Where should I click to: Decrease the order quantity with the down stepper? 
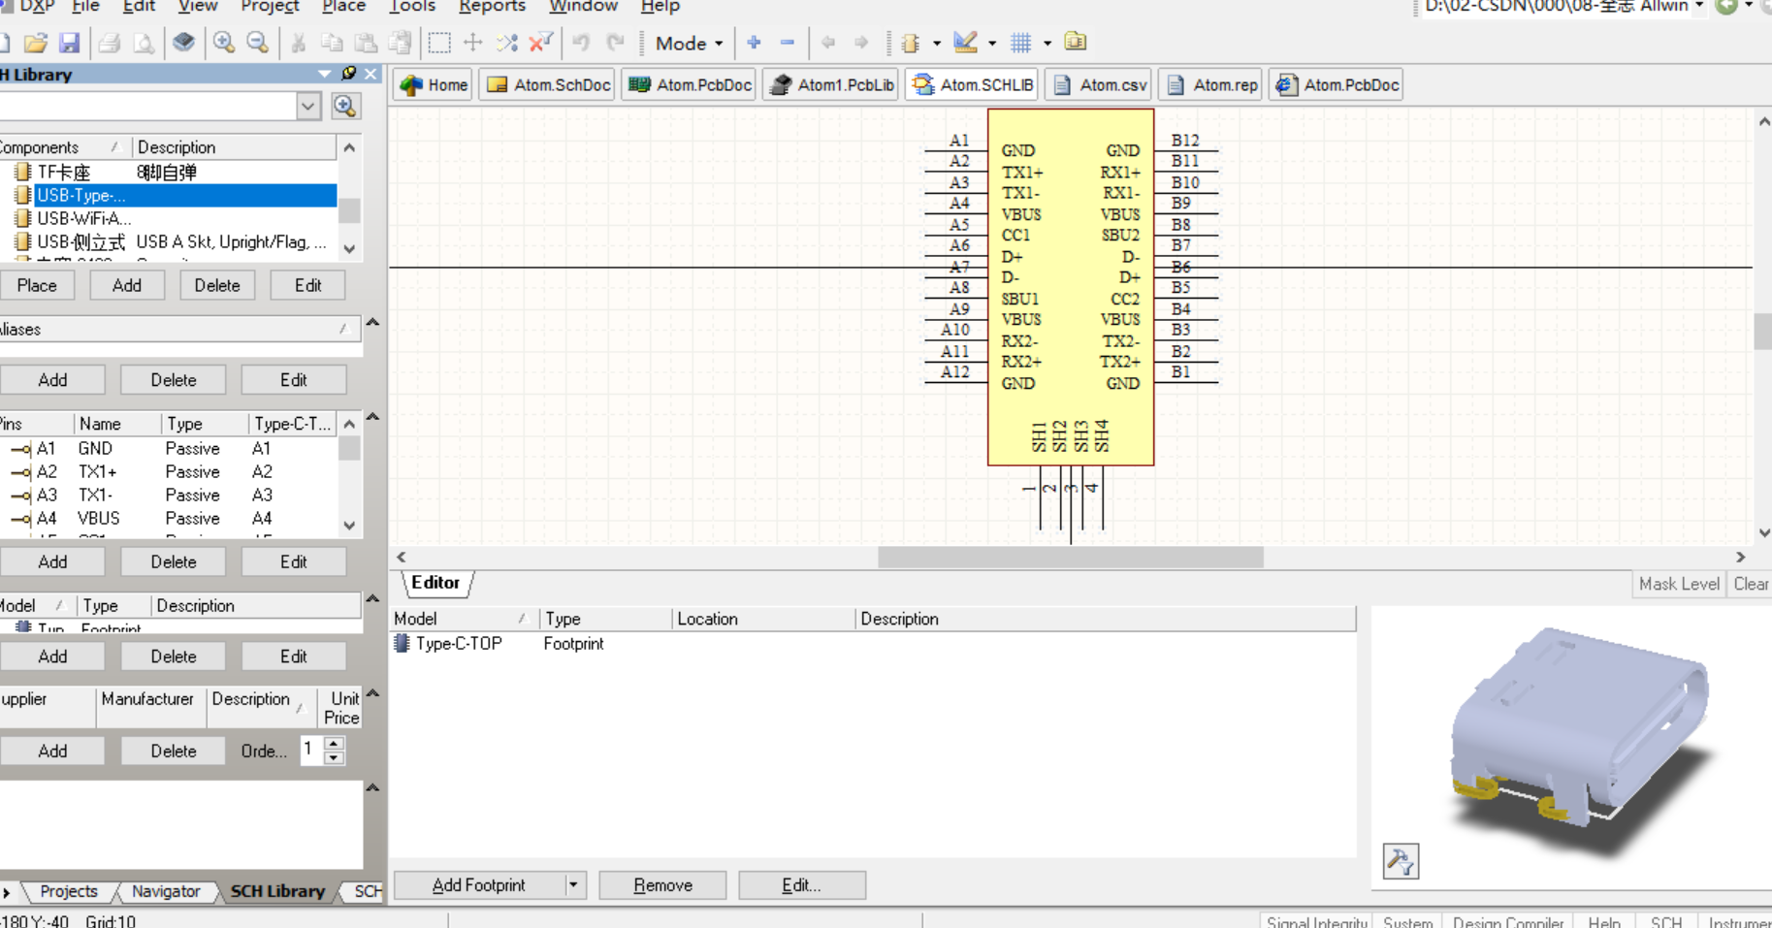click(334, 757)
